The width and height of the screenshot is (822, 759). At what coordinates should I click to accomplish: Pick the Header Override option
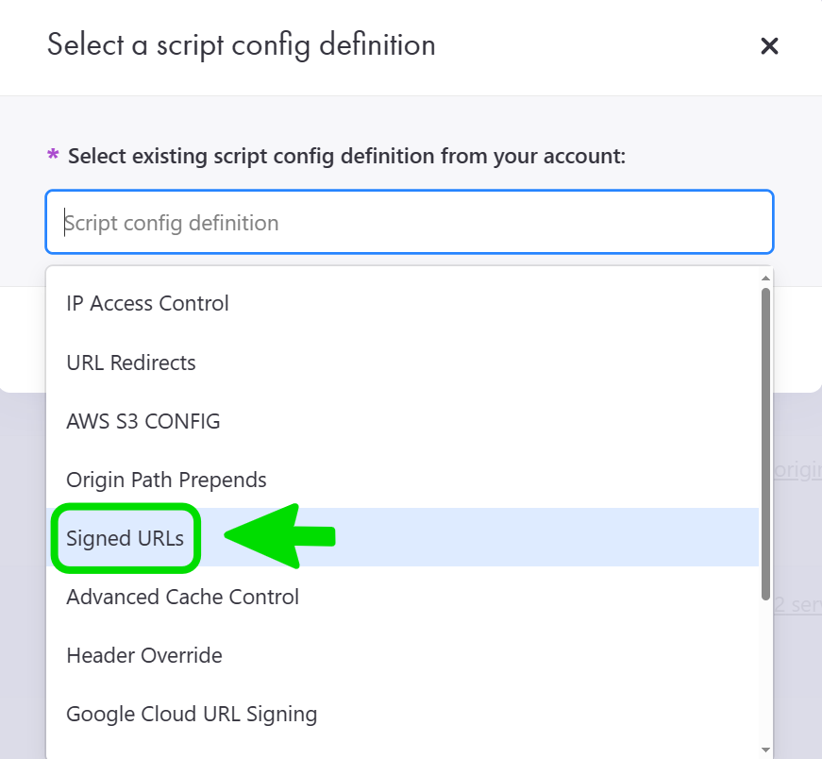pyautogui.click(x=144, y=655)
